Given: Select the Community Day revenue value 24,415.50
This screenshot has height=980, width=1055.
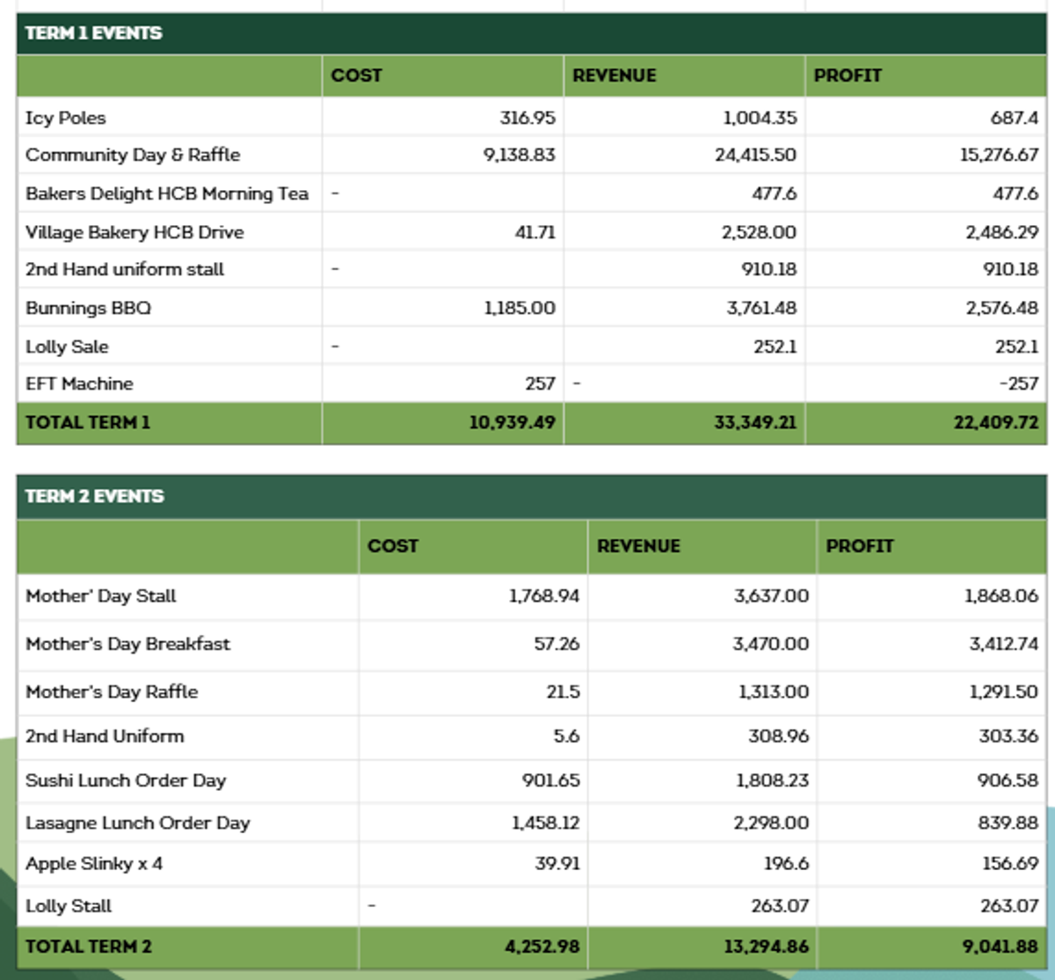Looking at the screenshot, I should tap(755, 155).
